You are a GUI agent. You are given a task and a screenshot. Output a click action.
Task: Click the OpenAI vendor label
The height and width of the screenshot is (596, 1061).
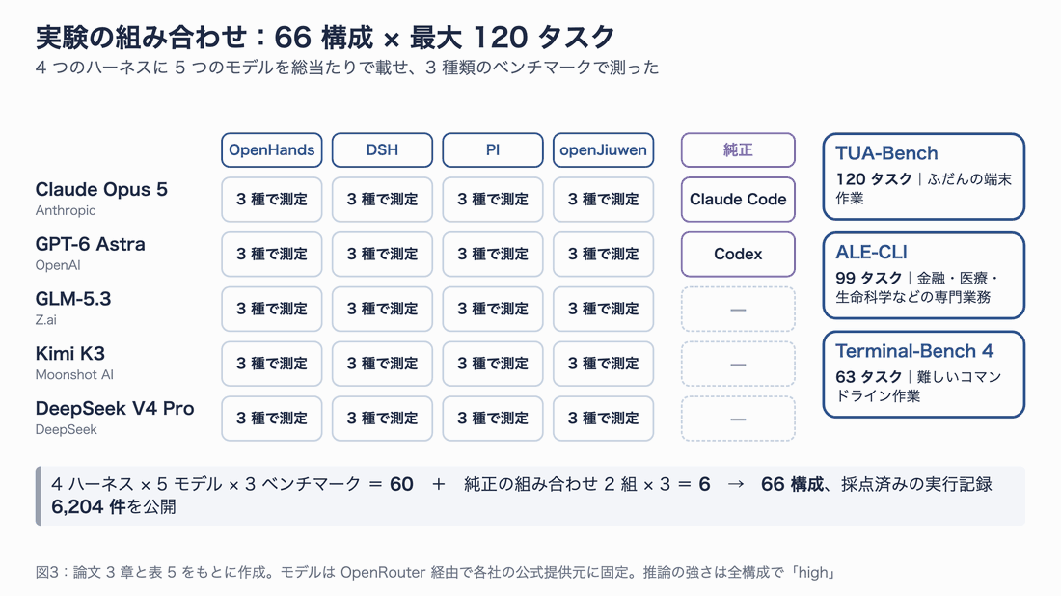(58, 265)
